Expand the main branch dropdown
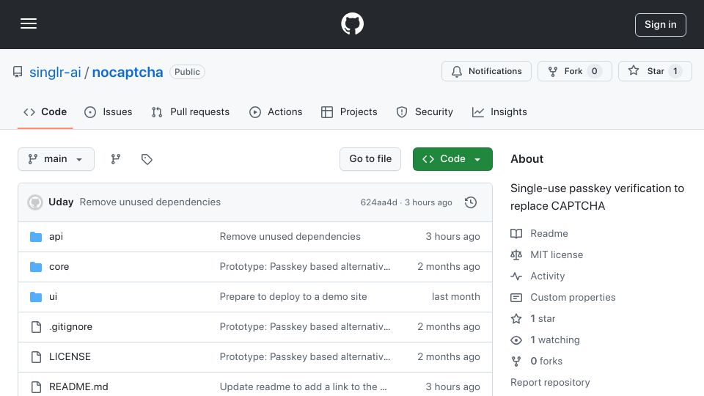 coord(56,159)
